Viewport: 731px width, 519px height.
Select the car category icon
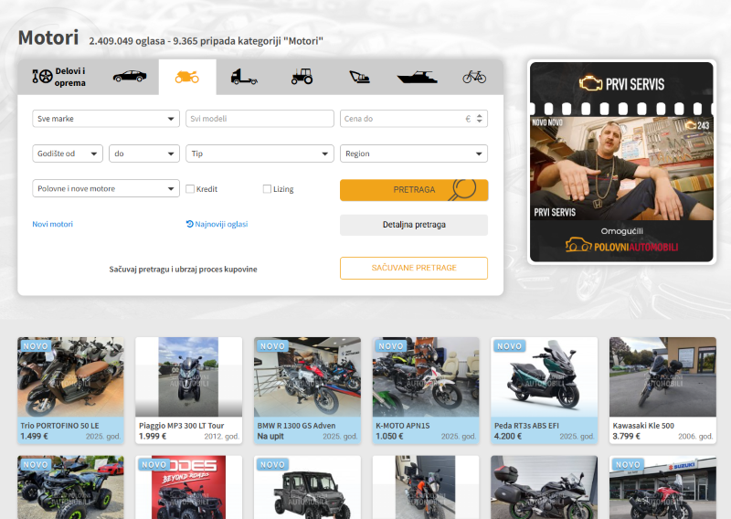tap(129, 78)
